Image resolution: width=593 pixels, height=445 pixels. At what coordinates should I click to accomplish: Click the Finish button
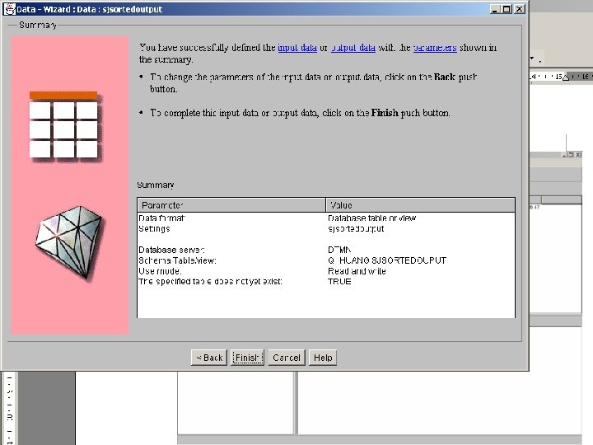point(247,358)
